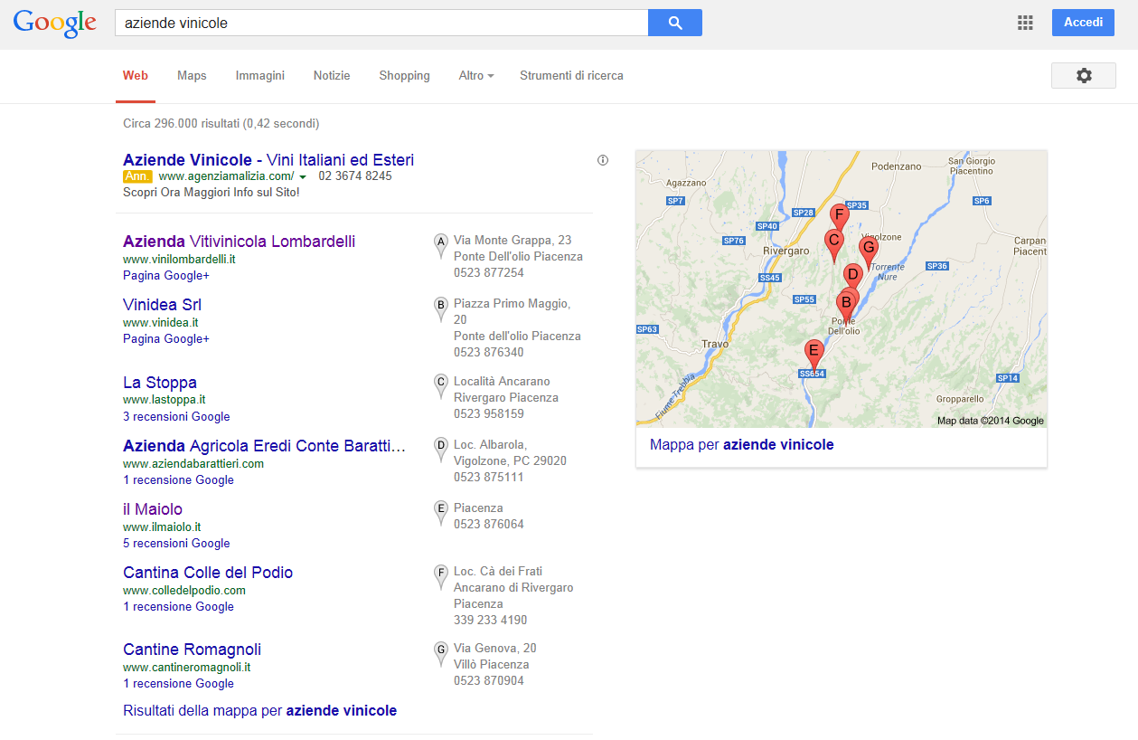1138x740 pixels.
Task: Switch to the Immagini tab
Action: click(260, 76)
